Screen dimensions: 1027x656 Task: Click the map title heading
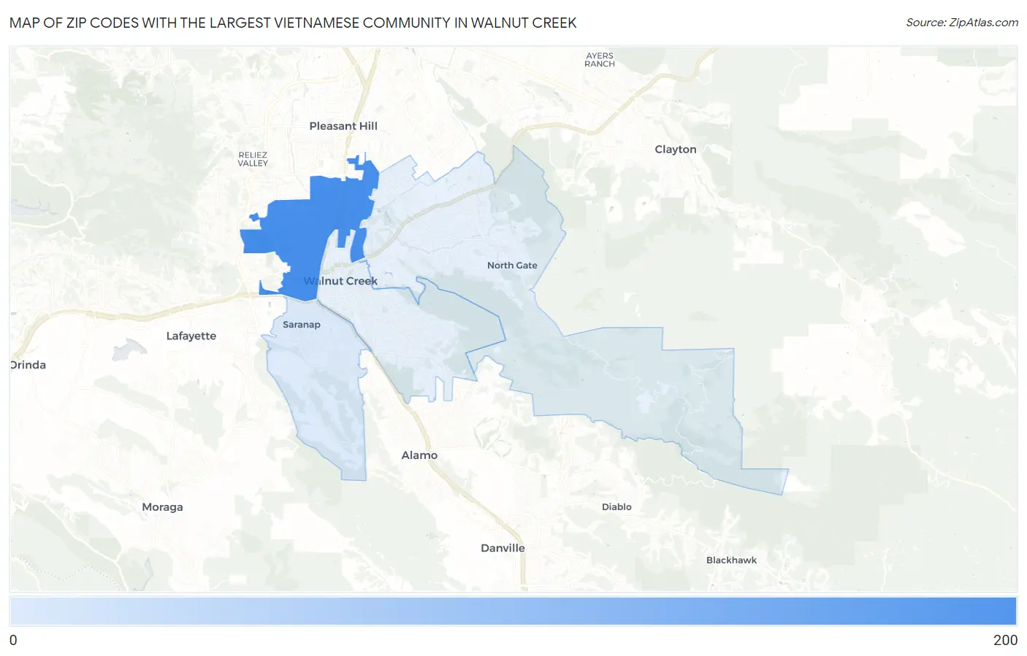click(293, 23)
